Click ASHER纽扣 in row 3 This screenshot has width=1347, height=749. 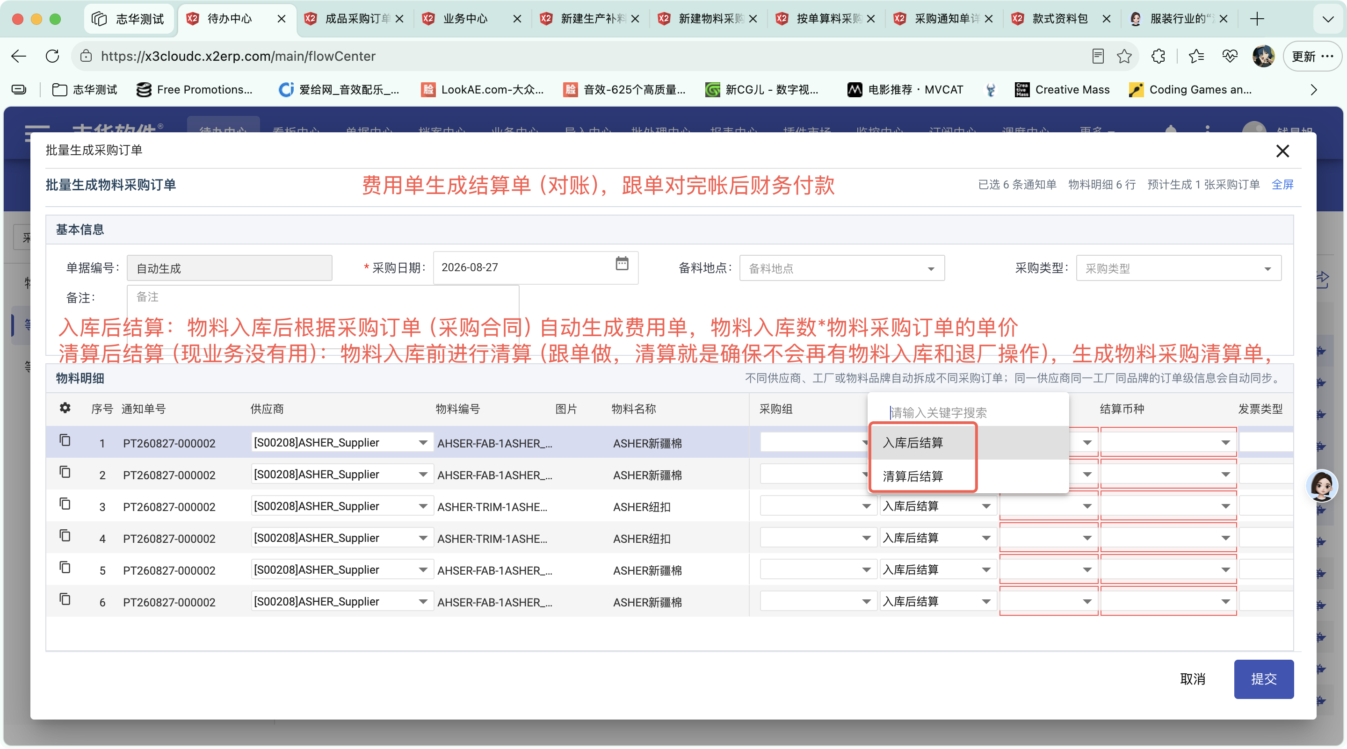point(642,507)
